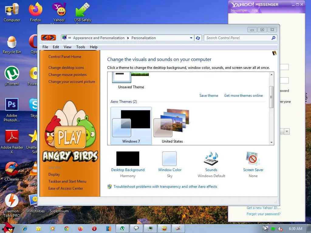311x233 pixels.
Task: Open the Computer desktop icon
Action: (12, 12)
